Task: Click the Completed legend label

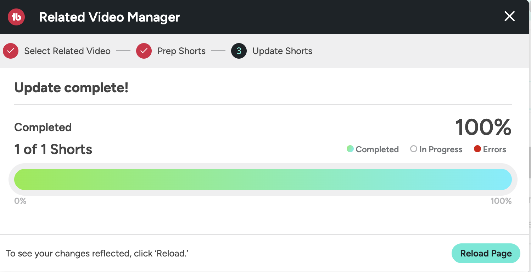Action: [x=377, y=149]
